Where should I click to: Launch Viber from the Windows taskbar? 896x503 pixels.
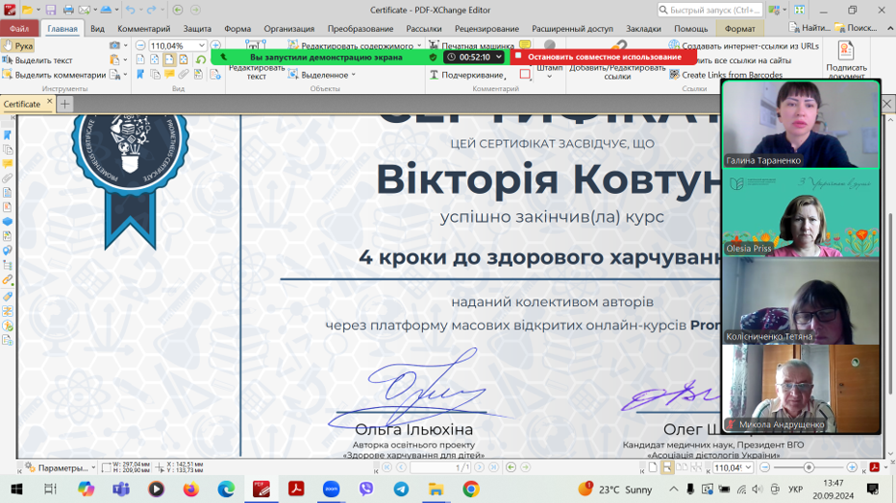pos(365,489)
